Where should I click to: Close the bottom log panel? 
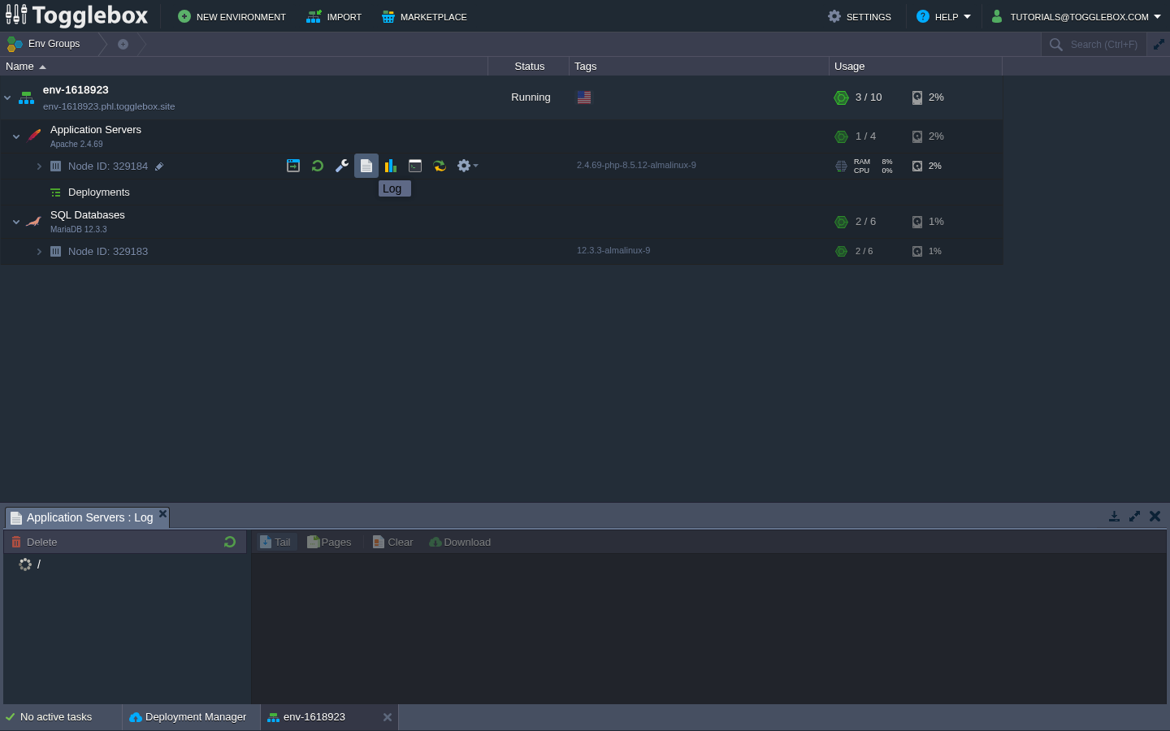pos(1155,516)
